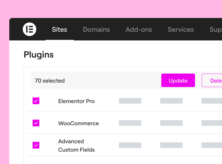Open the Domains tab
The width and height of the screenshot is (222, 164).
point(96,30)
